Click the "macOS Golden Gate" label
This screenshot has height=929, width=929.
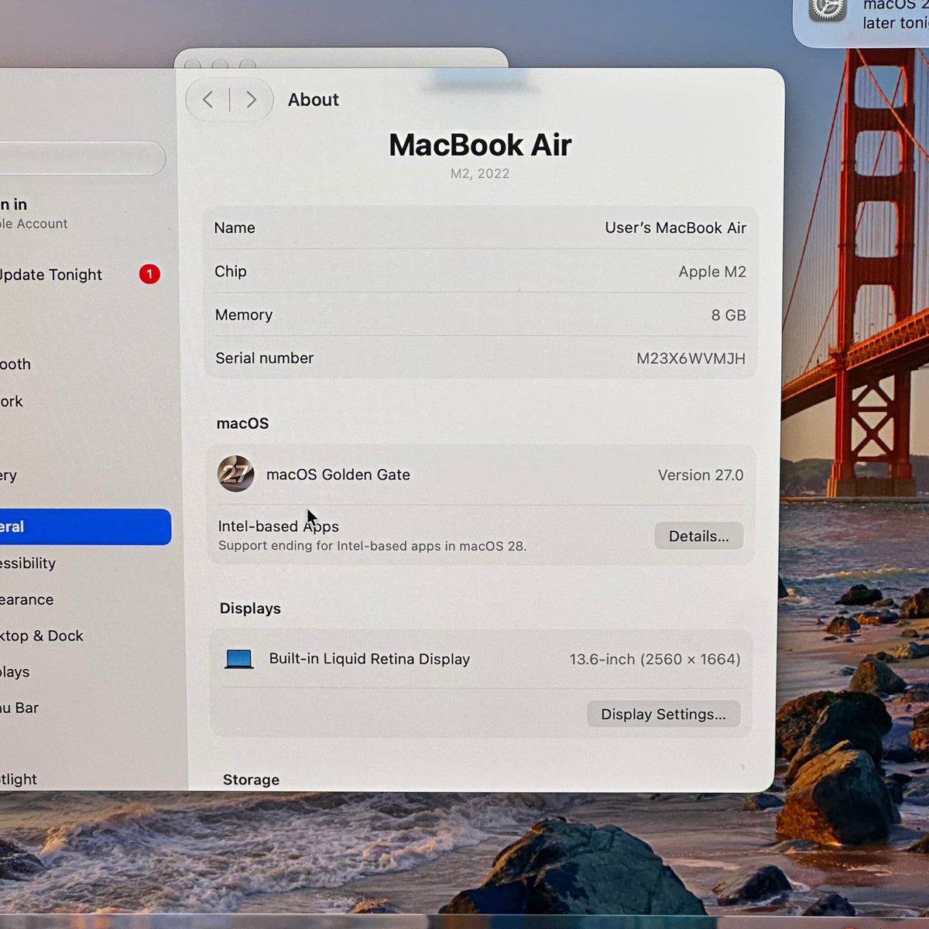[338, 475]
